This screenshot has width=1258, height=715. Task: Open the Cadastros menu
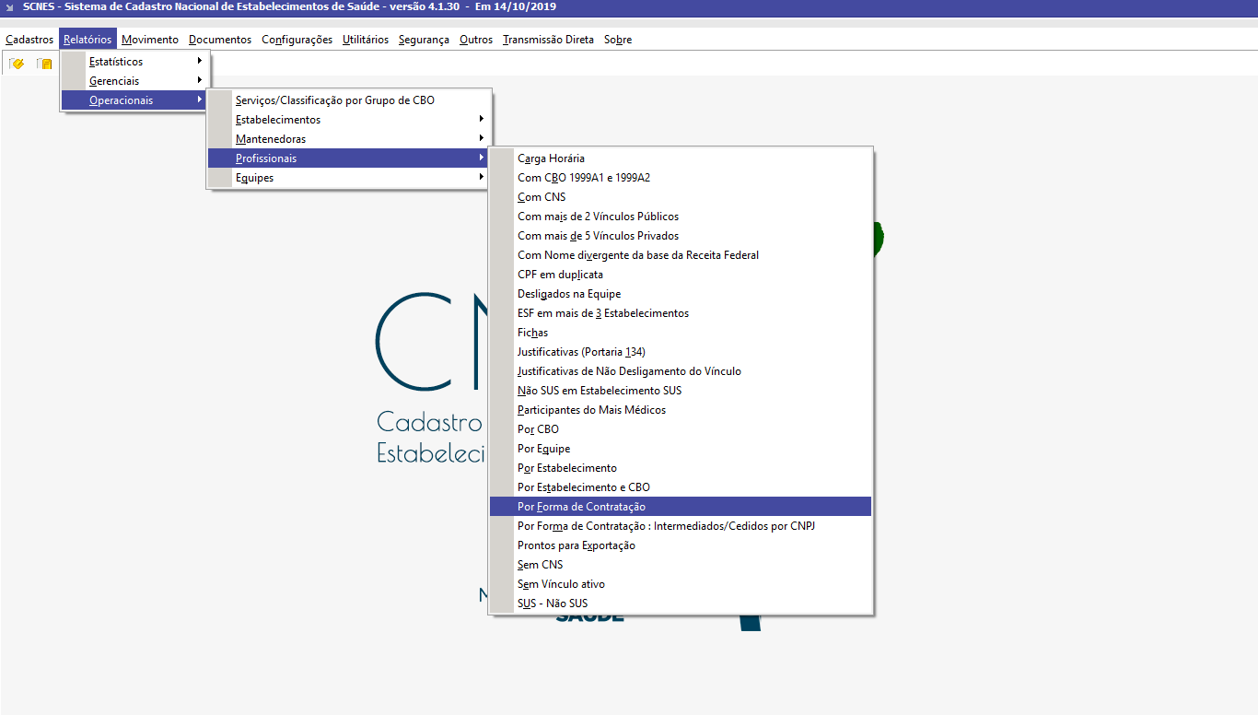29,40
